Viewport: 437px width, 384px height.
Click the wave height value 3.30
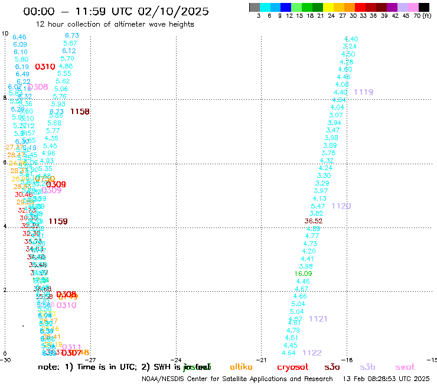click(324, 175)
